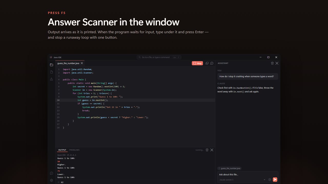Viewport: 328px width, 184px height.
Task: Click line 4 'public class Main {'
Action: [74, 80]
